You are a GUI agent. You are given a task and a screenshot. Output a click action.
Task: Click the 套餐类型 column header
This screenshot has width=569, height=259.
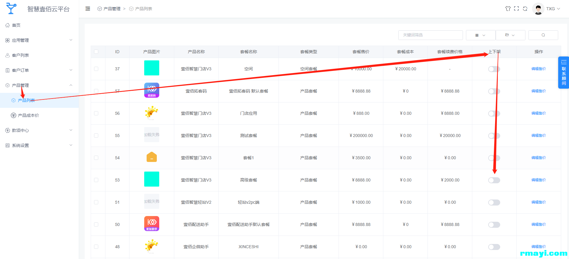click(x=309, y=52)
